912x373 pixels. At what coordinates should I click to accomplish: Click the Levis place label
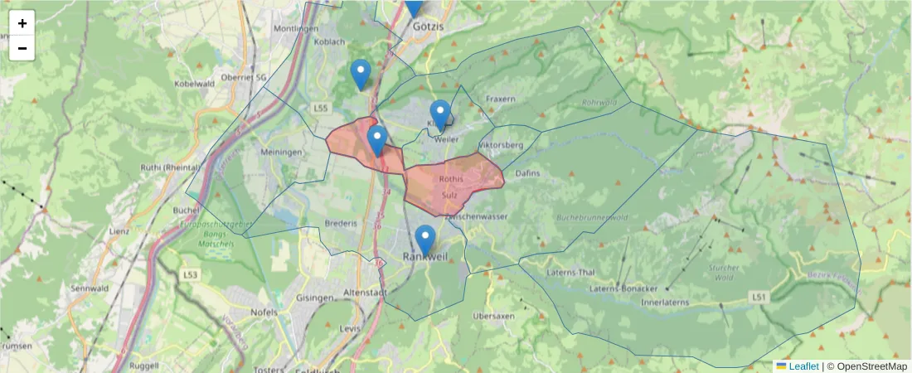[350, 329]
